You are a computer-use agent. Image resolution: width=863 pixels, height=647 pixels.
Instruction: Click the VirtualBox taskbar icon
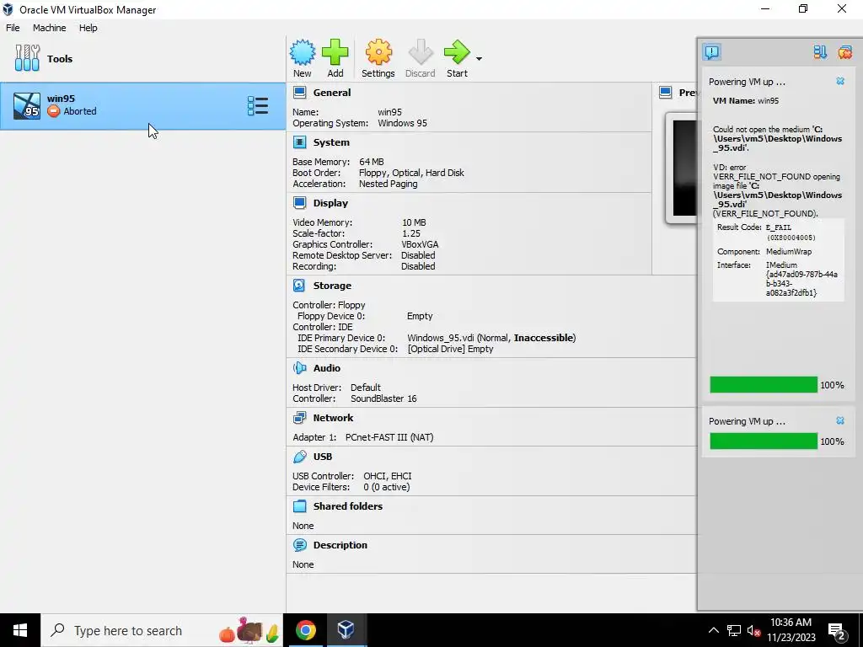pos(346,630)
